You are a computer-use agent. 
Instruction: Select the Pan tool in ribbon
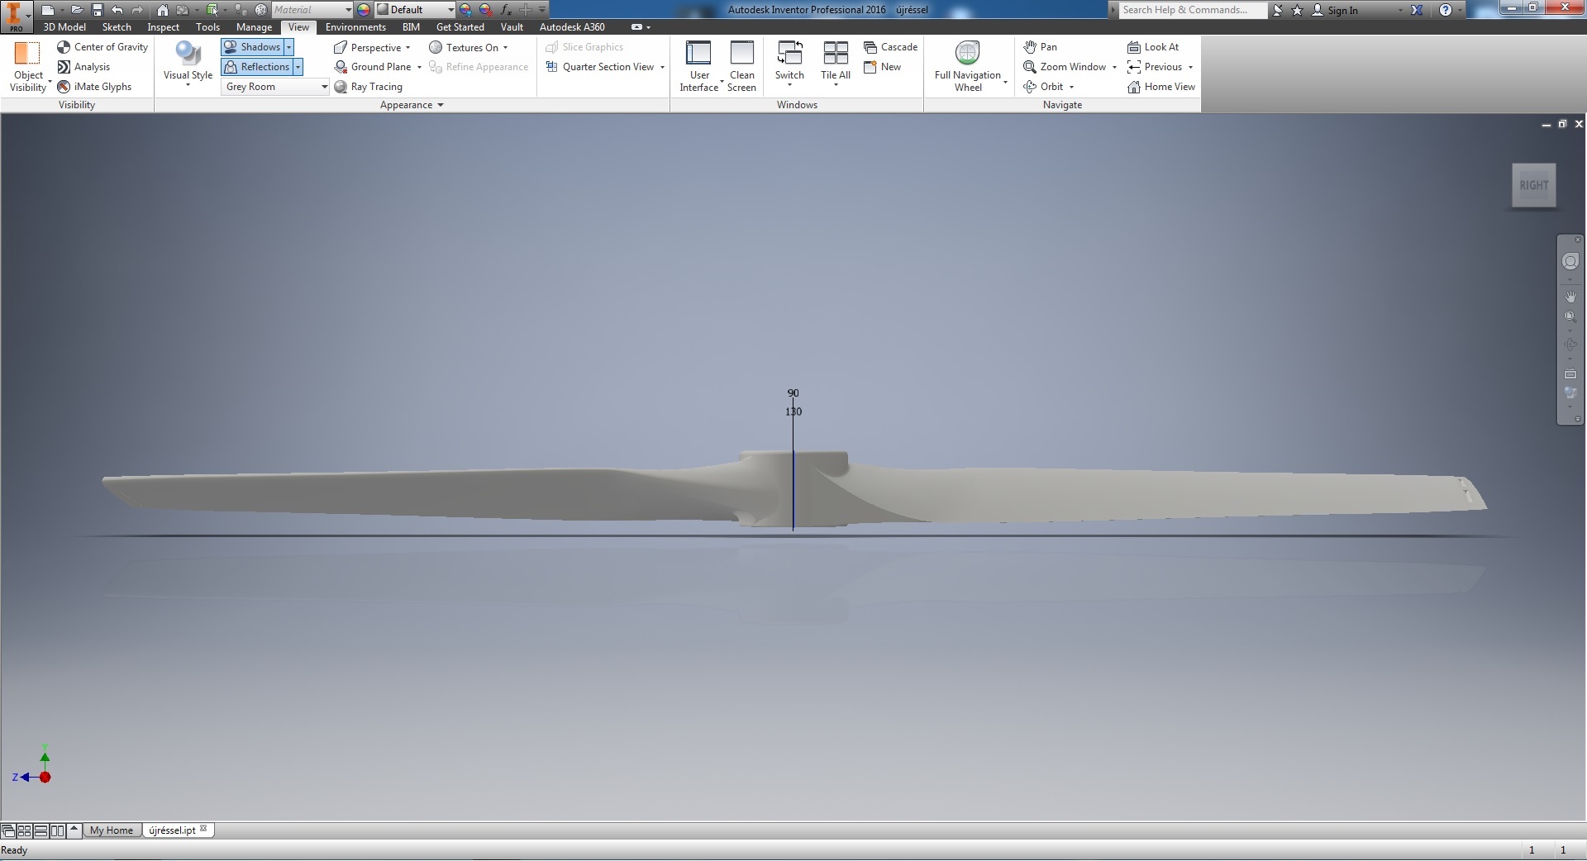pyautogui.click(x=1040, y=47)
